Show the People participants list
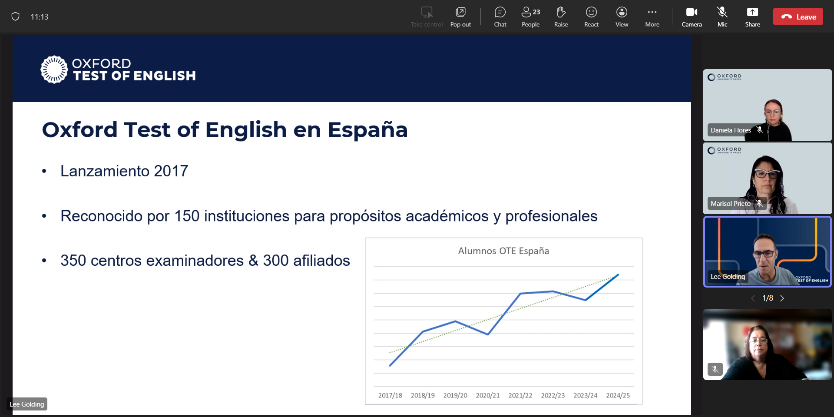 (530, 17)
